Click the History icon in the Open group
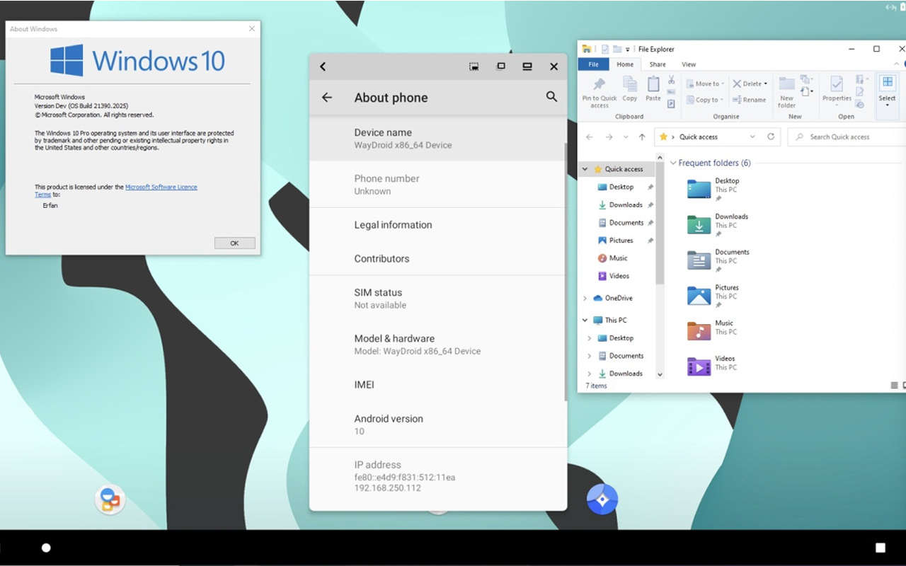The image size is (906, 566). [860, 103]
